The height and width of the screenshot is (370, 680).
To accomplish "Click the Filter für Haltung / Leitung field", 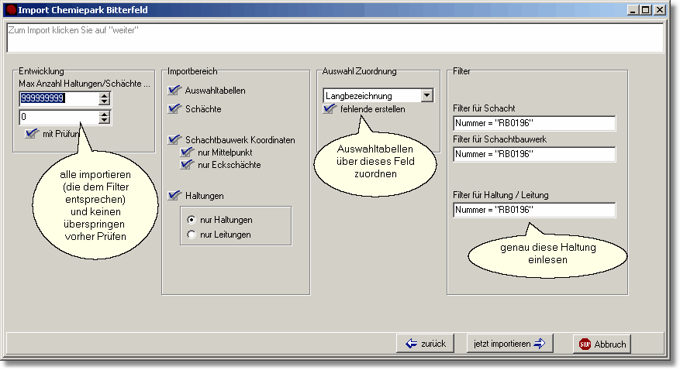I will 533,211.
